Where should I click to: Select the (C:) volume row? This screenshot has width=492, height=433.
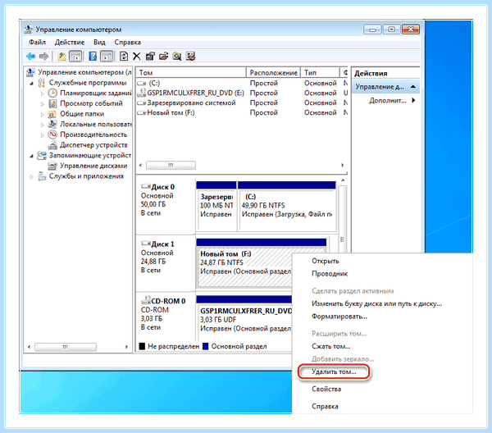[x=242, y=83]
